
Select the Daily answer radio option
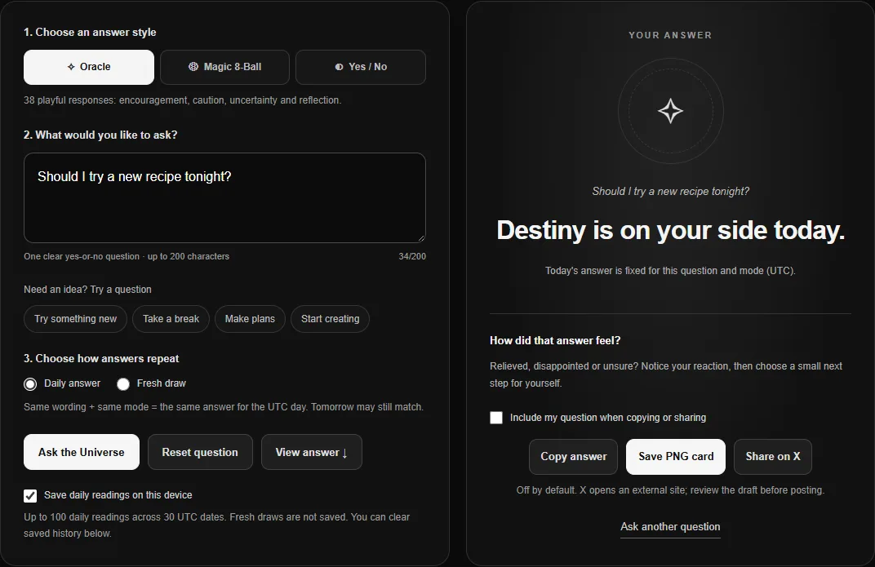30,383
